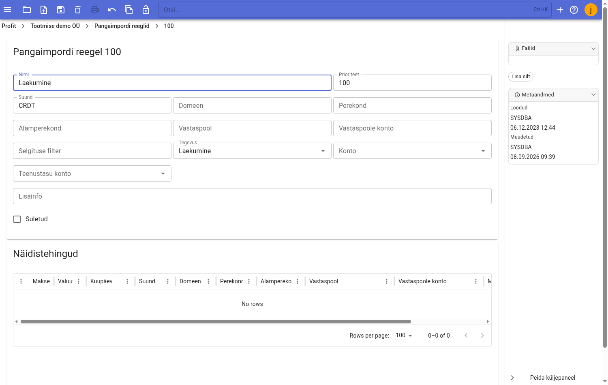Click the Domeen input field
The height and width of the screenshot is (385, 608).
click(x=252, y=105)
